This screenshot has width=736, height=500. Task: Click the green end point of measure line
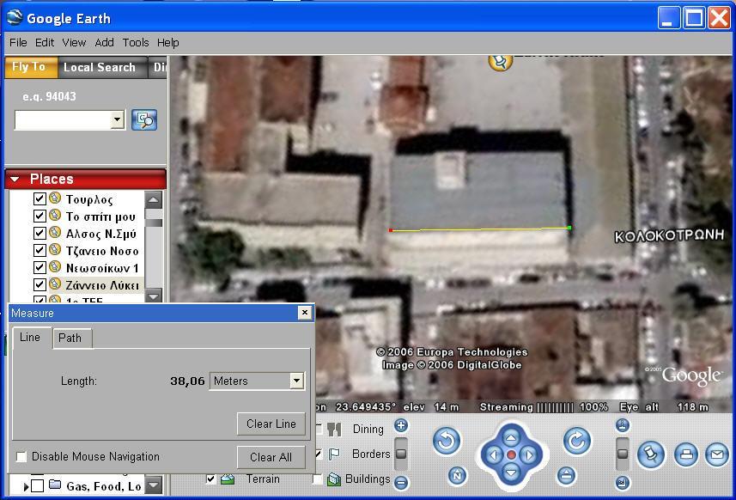[569, 228]
